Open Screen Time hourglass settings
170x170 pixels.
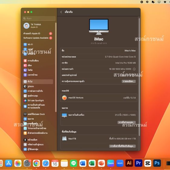click(31, 75)
